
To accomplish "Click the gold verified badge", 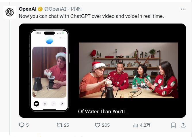I will click(41, 9).
